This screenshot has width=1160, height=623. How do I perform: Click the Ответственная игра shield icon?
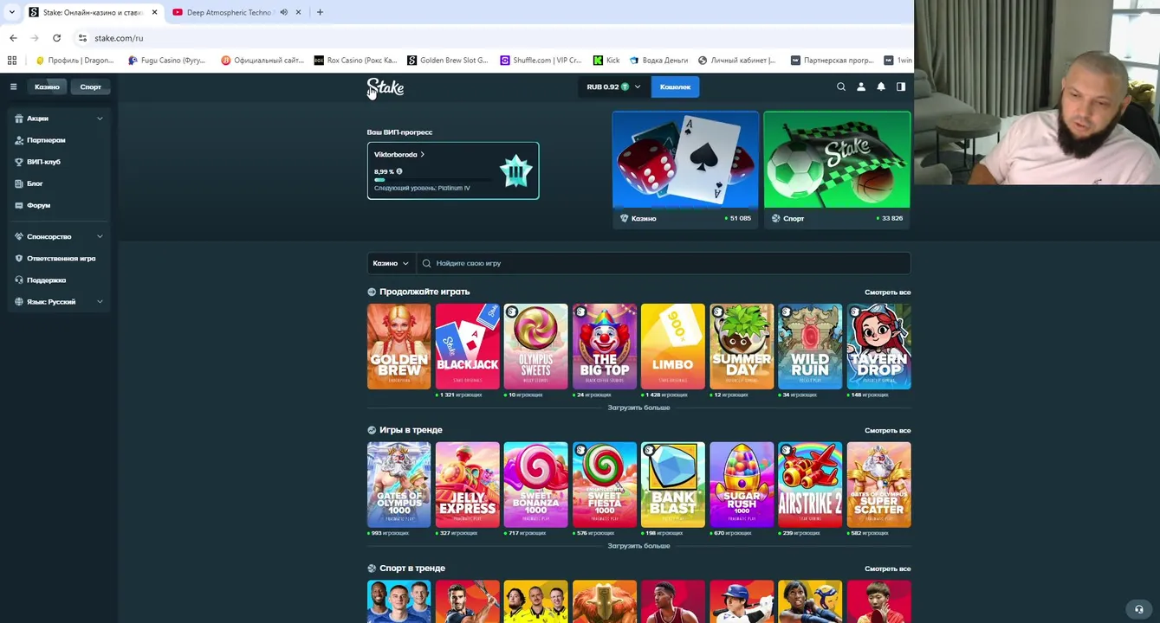click(19, 258)
